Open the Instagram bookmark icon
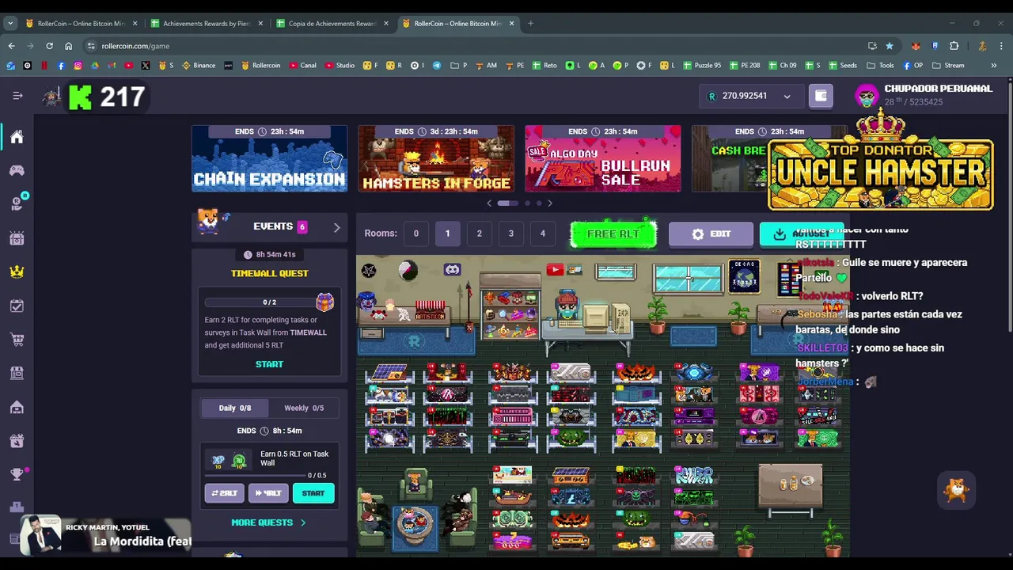This screenshot has height=570, width=1013. pos(78,65)
